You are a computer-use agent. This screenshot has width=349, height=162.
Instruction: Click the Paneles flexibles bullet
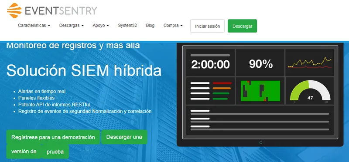click(x=37, y=98)
